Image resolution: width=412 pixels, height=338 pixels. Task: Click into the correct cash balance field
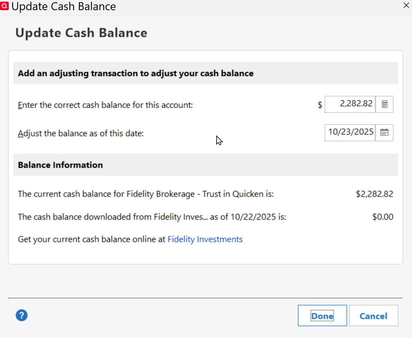click(x=350, y=104)
